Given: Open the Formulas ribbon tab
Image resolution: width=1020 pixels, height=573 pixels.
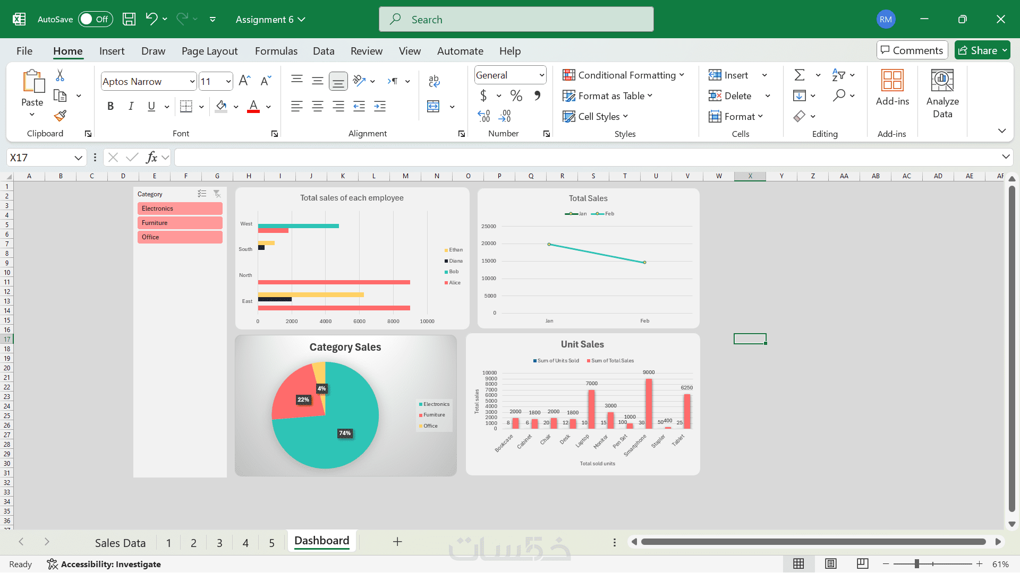Looking at the screenshot, I should pyautogui.click(x=276, y=51).
